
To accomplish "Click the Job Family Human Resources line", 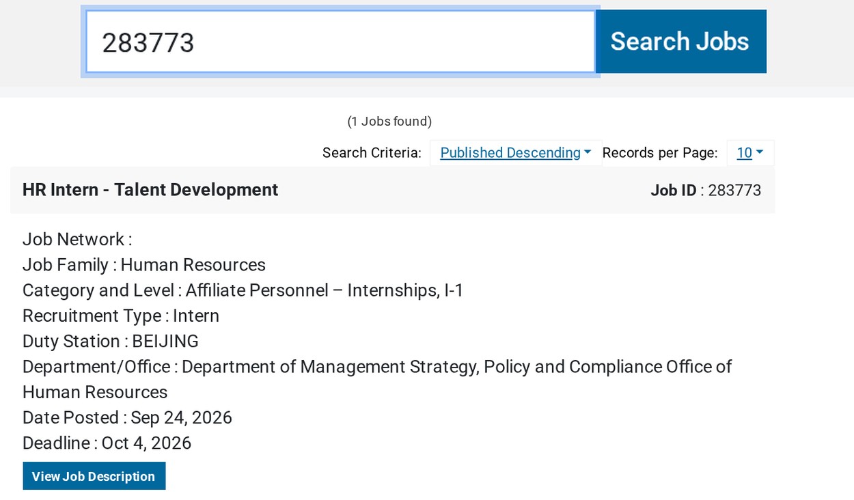I will point(144,265).
